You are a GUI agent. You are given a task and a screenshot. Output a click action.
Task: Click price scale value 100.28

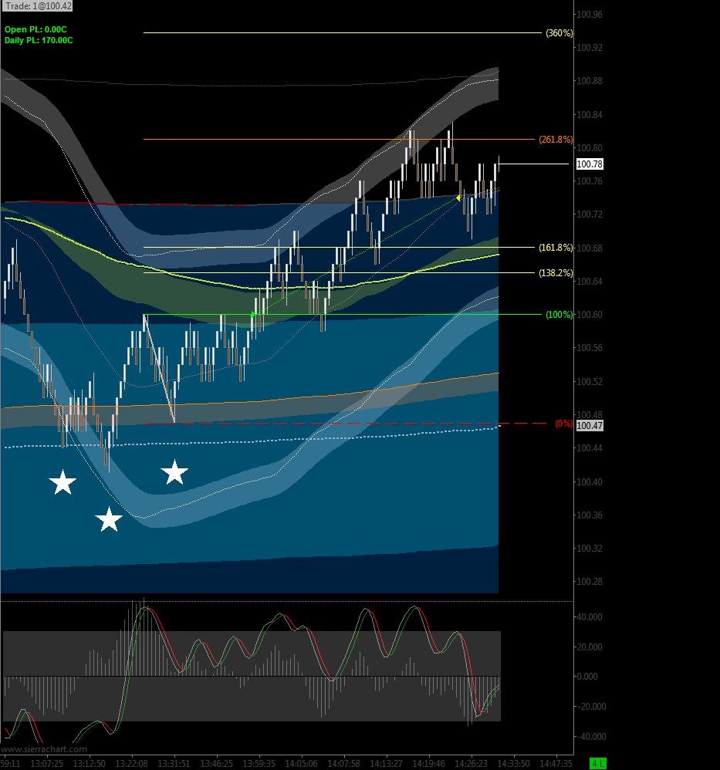coord(590,582)
